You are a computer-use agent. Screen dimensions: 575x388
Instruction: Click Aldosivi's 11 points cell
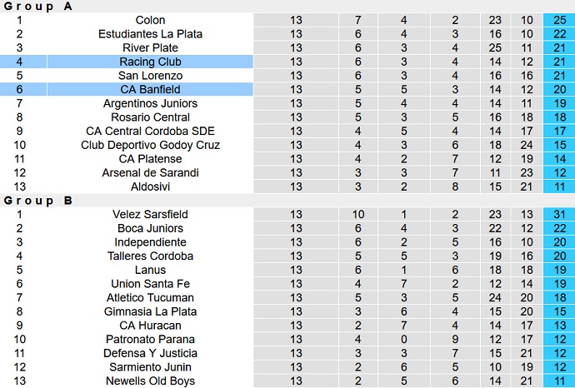[559, 187]
